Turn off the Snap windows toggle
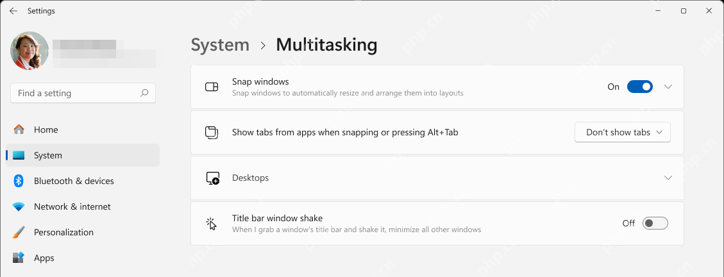 [x=639, y=87]
